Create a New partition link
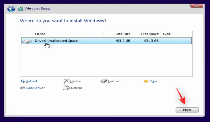 (153, 81)
